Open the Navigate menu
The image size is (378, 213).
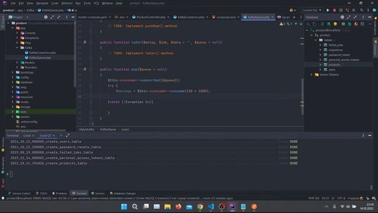(42, 3)
